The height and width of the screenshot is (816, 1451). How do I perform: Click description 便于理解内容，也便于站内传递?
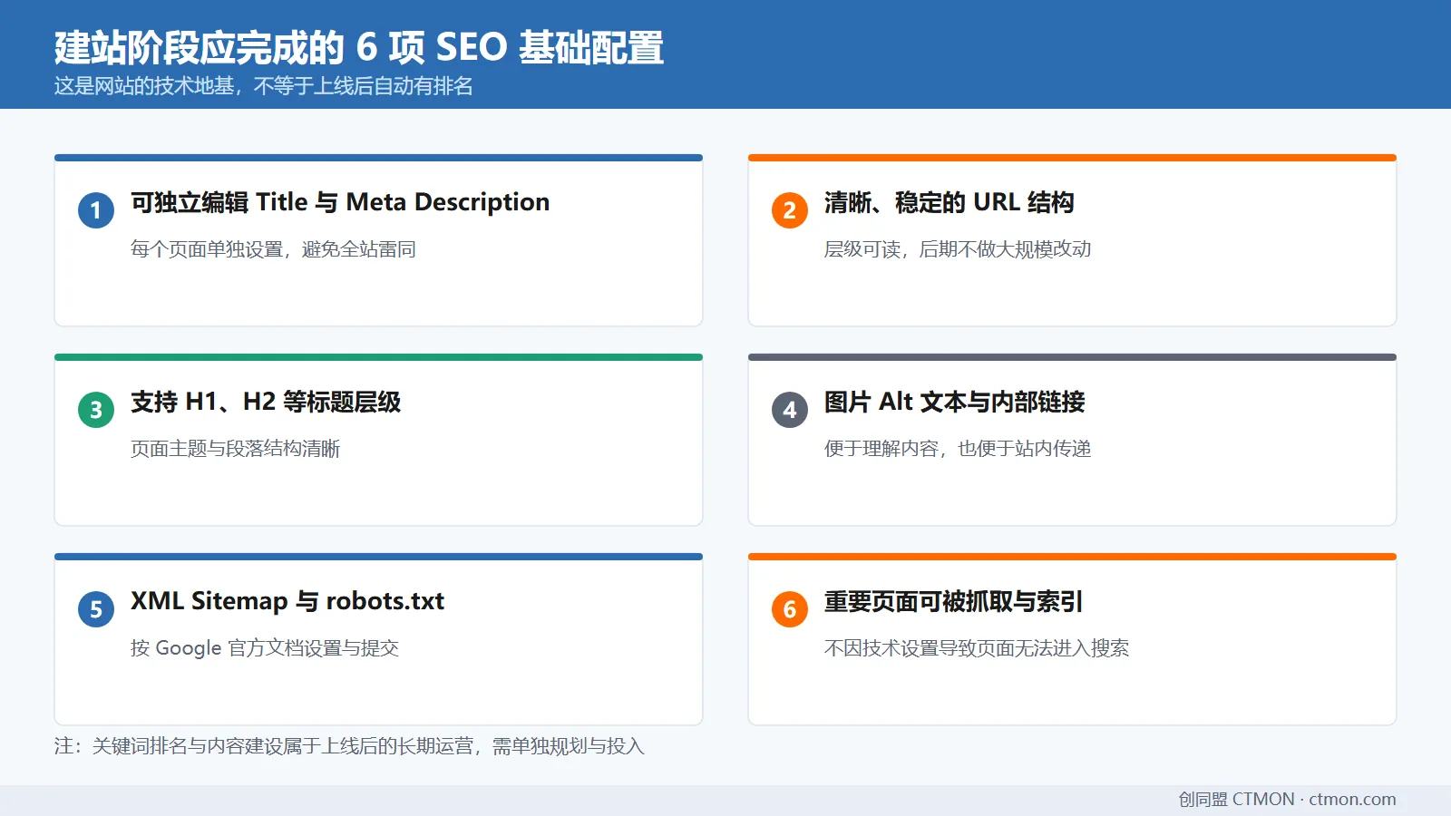(x=958, y=449)
